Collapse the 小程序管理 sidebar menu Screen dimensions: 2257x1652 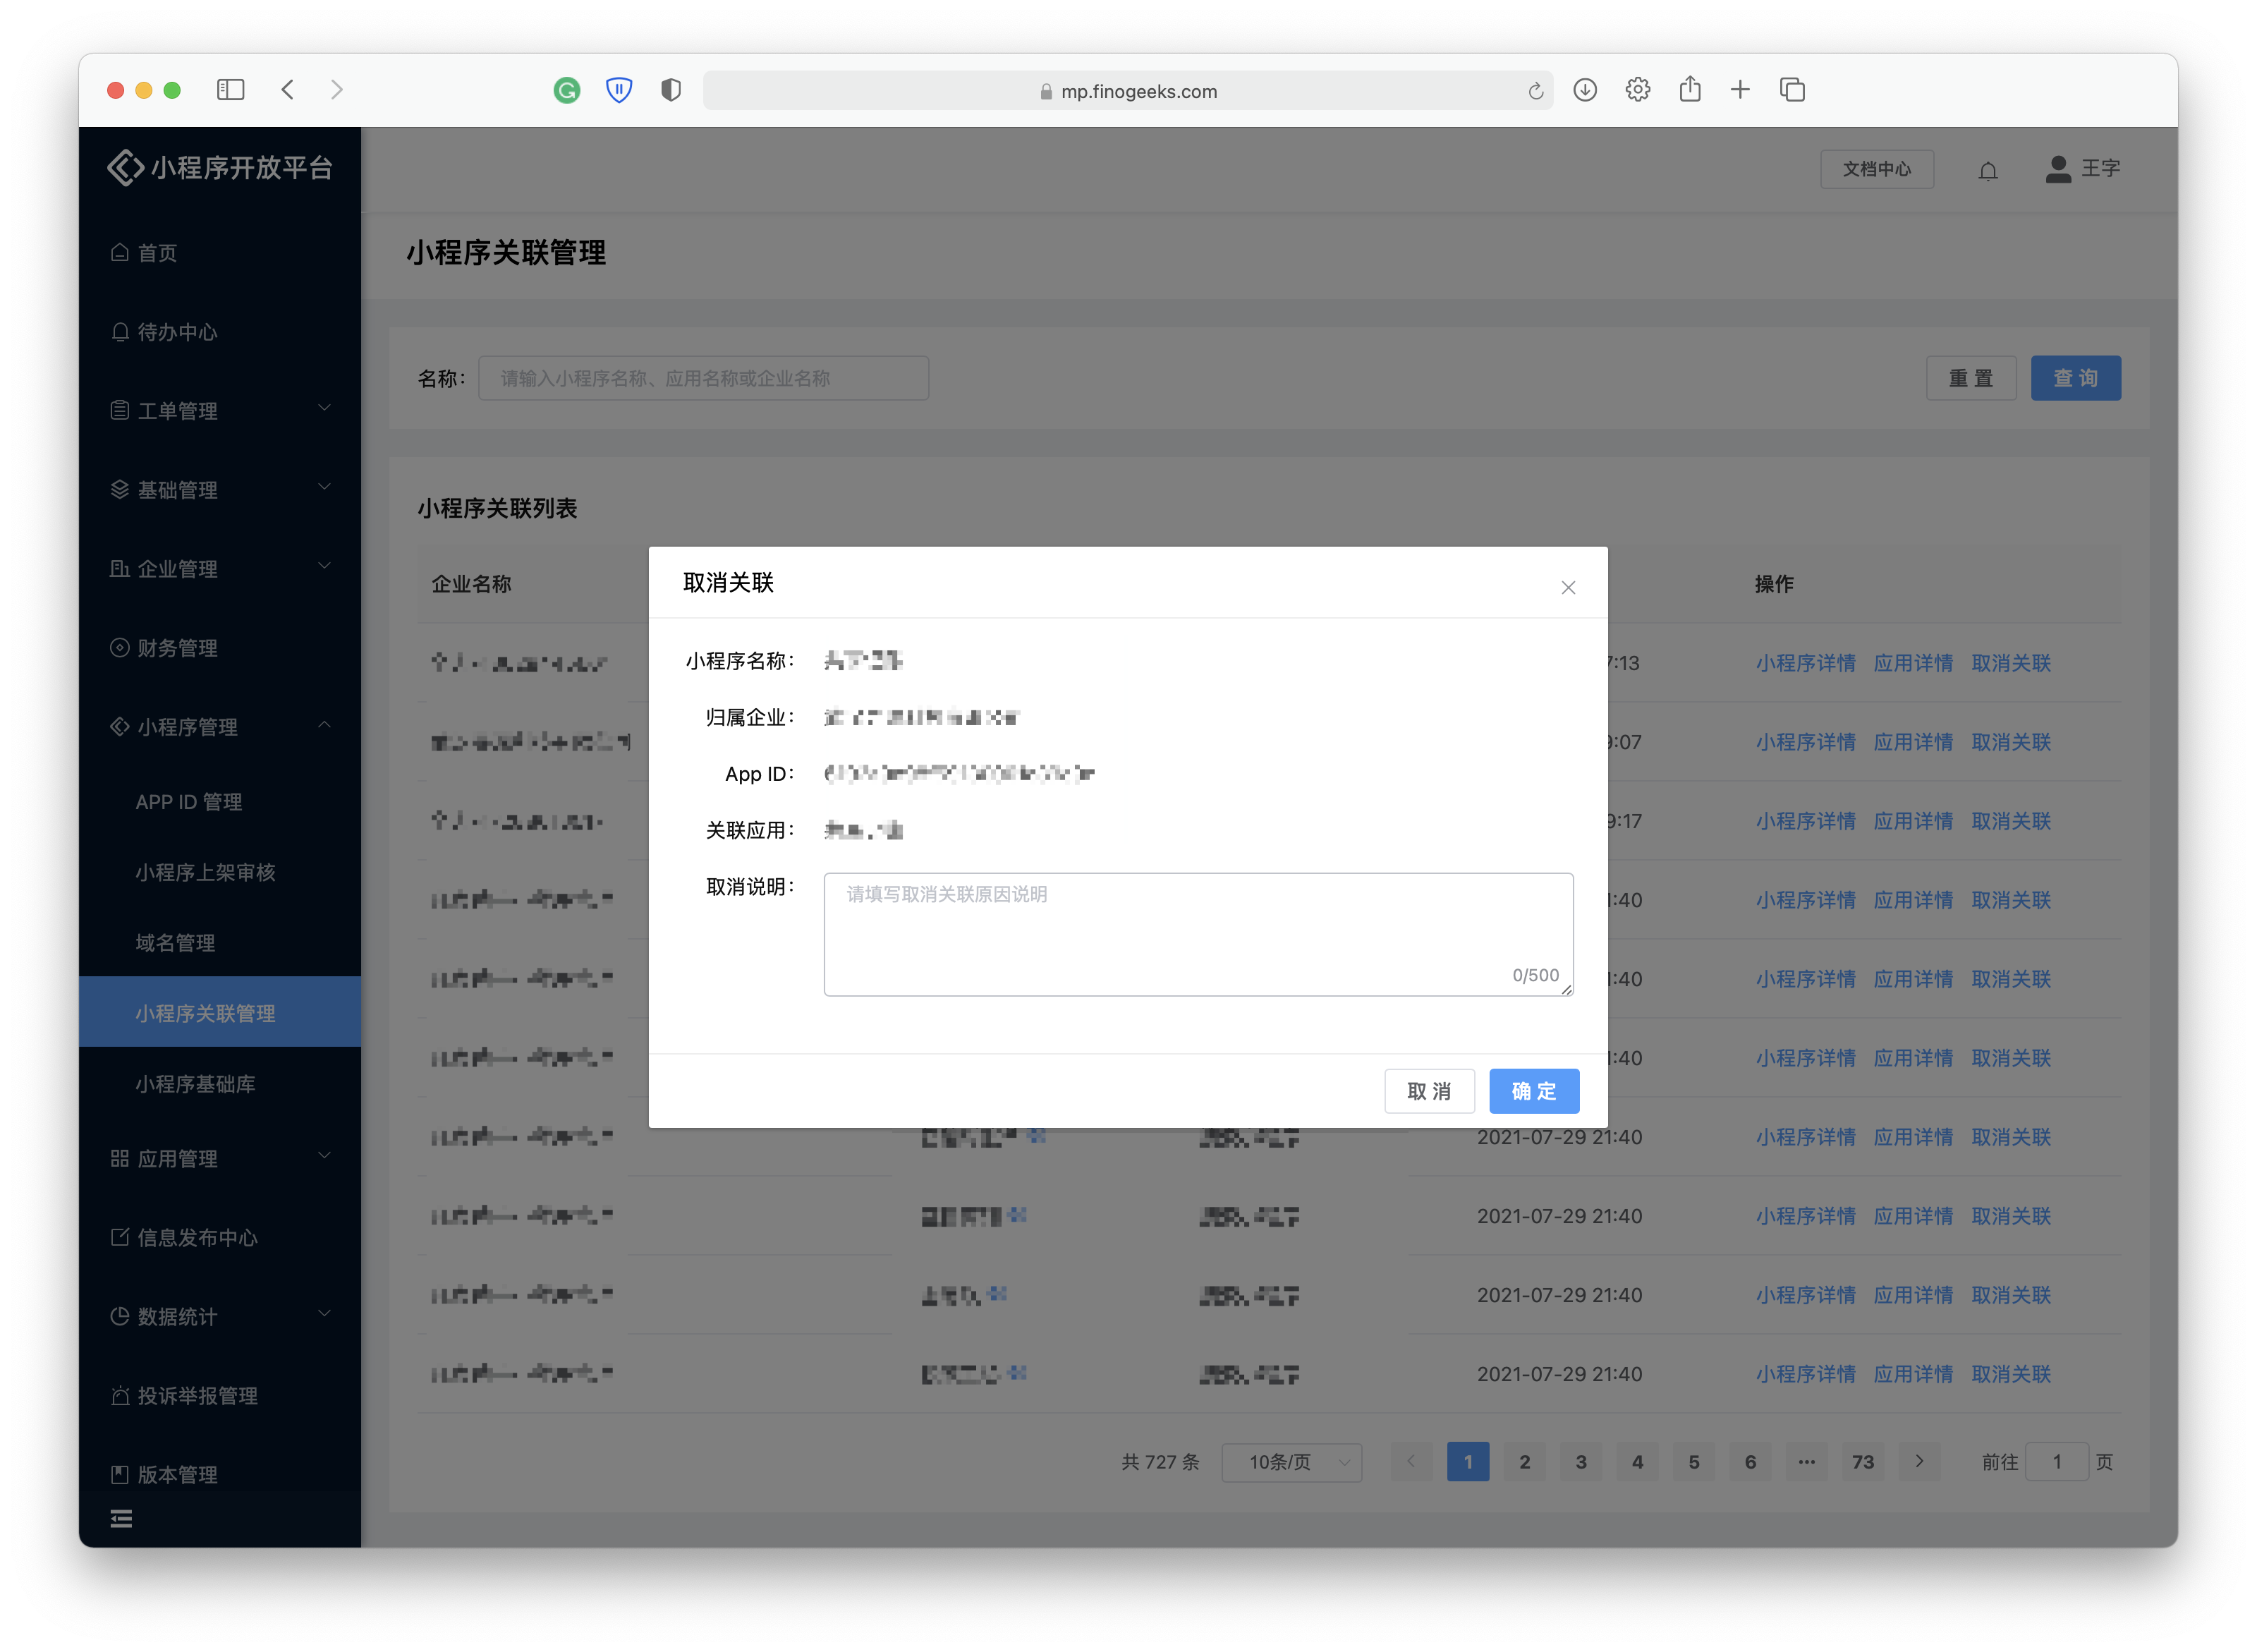click(220, 727)
